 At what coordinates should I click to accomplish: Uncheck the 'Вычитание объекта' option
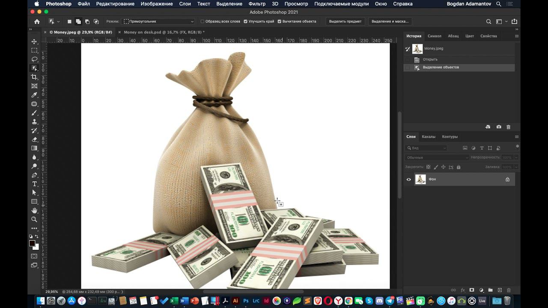(x=280, y=21)
